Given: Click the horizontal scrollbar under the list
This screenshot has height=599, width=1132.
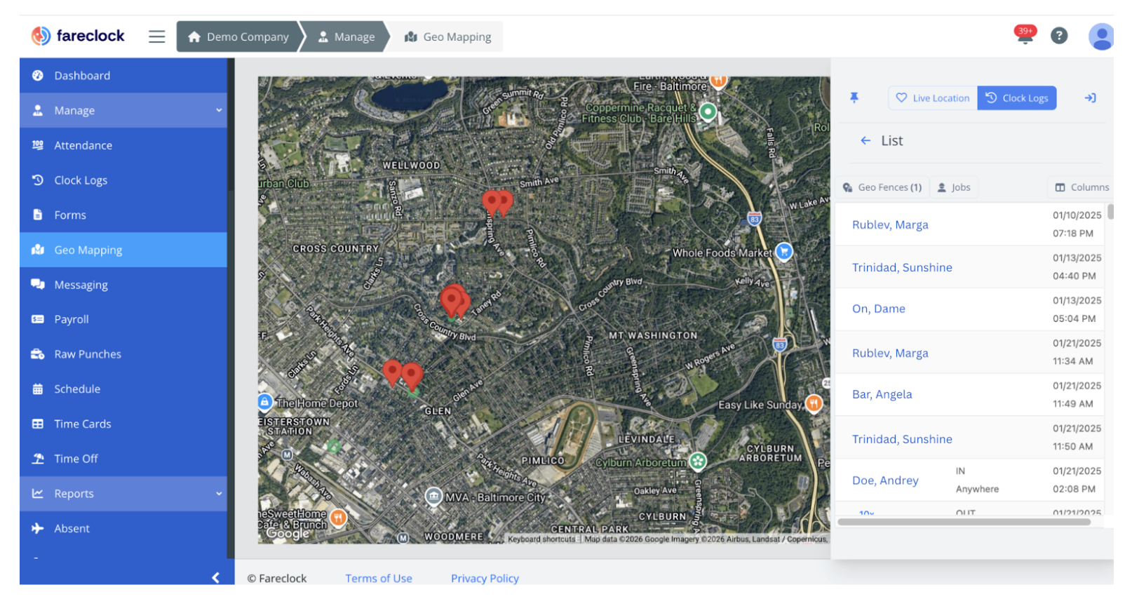Looking at the screenshot, I should 964,522.
